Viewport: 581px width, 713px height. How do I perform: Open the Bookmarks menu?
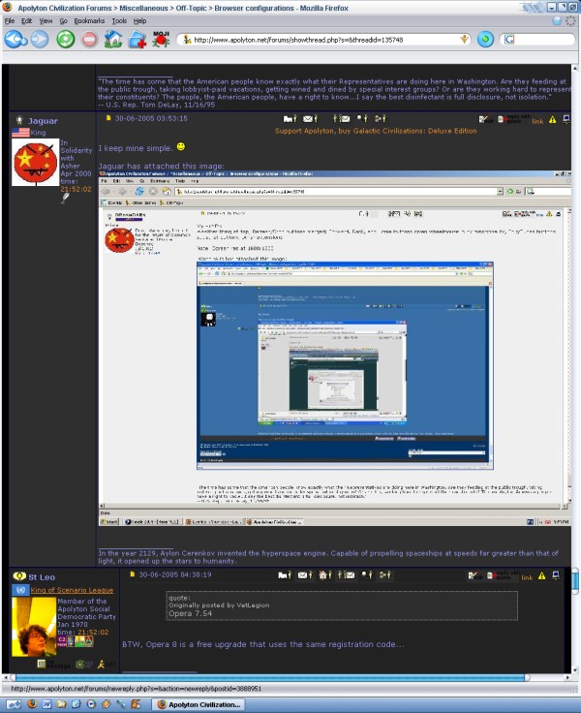click(x=87, y=20)
